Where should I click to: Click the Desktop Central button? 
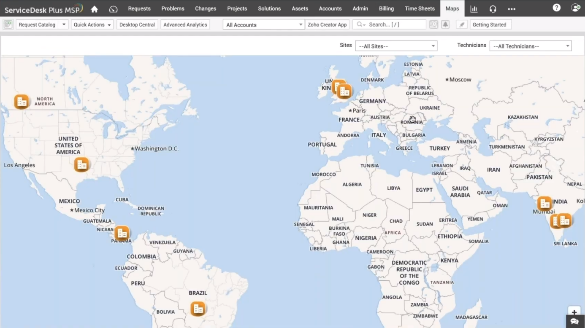click(x=137, y=25)
